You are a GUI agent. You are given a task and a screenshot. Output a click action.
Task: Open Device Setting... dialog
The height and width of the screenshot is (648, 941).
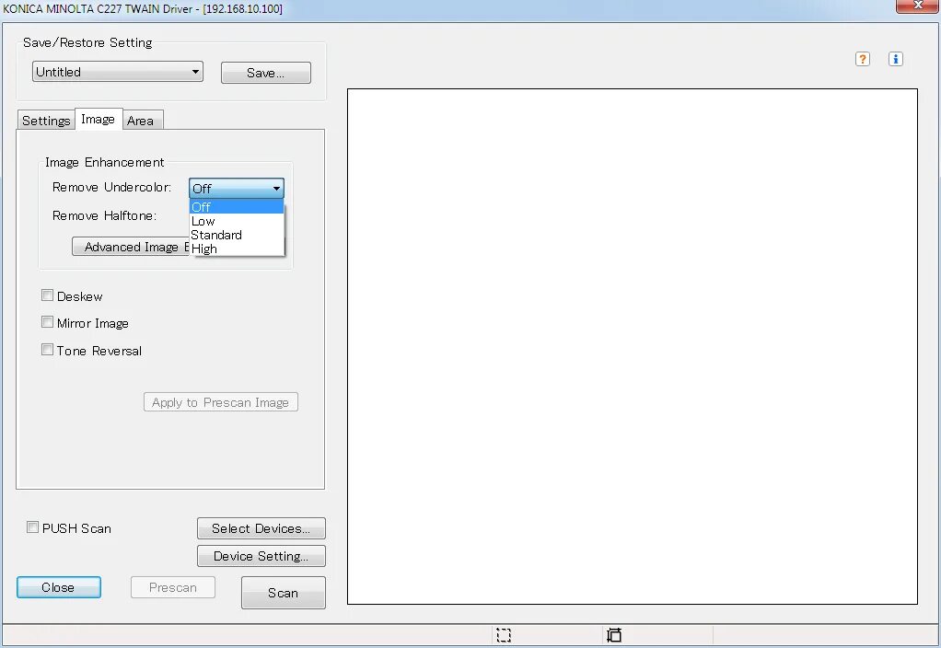[x=261, y=556]
